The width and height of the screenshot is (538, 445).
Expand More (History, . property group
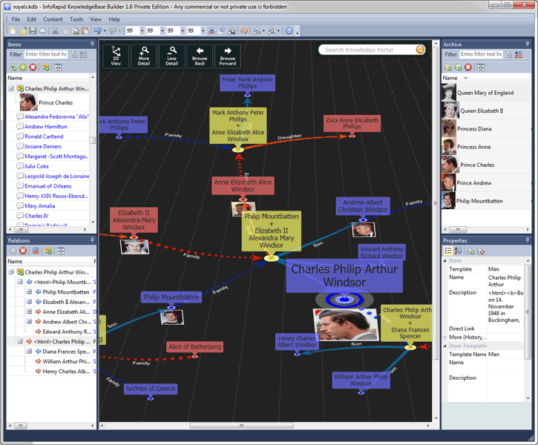point(445,337)
